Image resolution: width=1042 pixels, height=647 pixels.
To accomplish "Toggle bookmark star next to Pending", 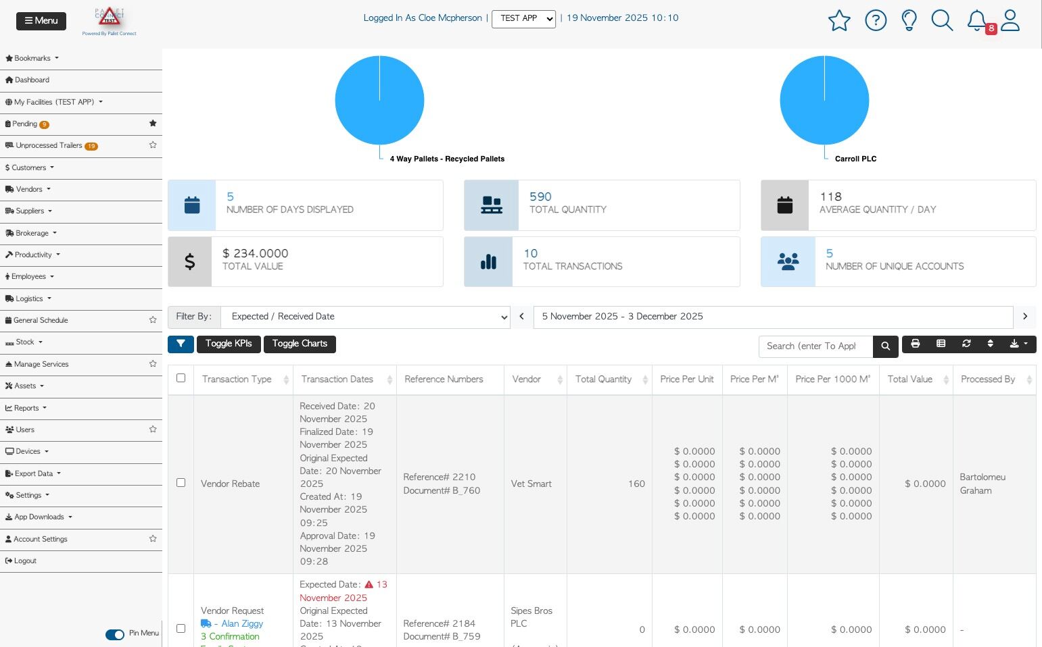I will [x=153, y=124].
